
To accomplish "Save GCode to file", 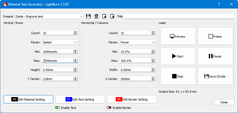I will 215,76.
